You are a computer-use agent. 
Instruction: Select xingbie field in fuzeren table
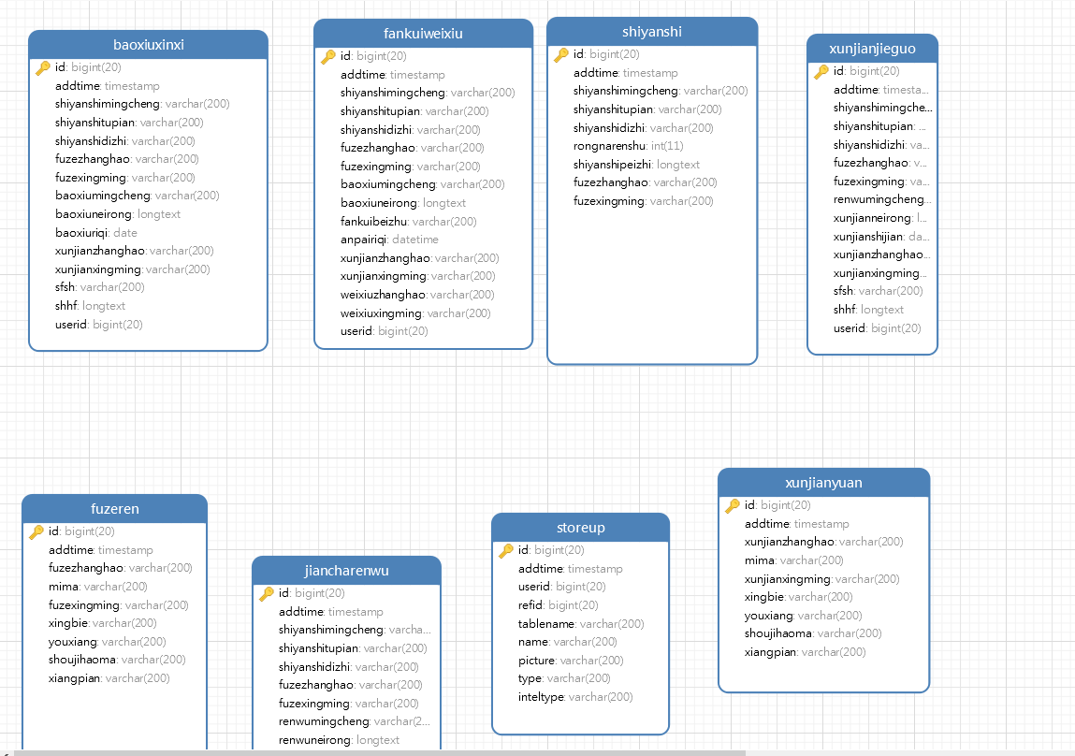[x=103, y=623]
